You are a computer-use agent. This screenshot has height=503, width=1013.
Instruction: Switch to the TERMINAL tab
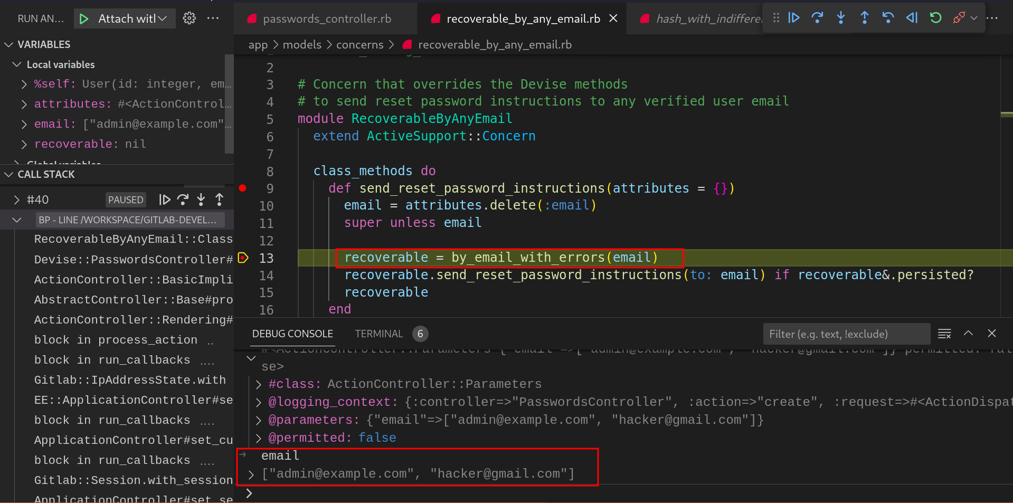tap(379, 334)
